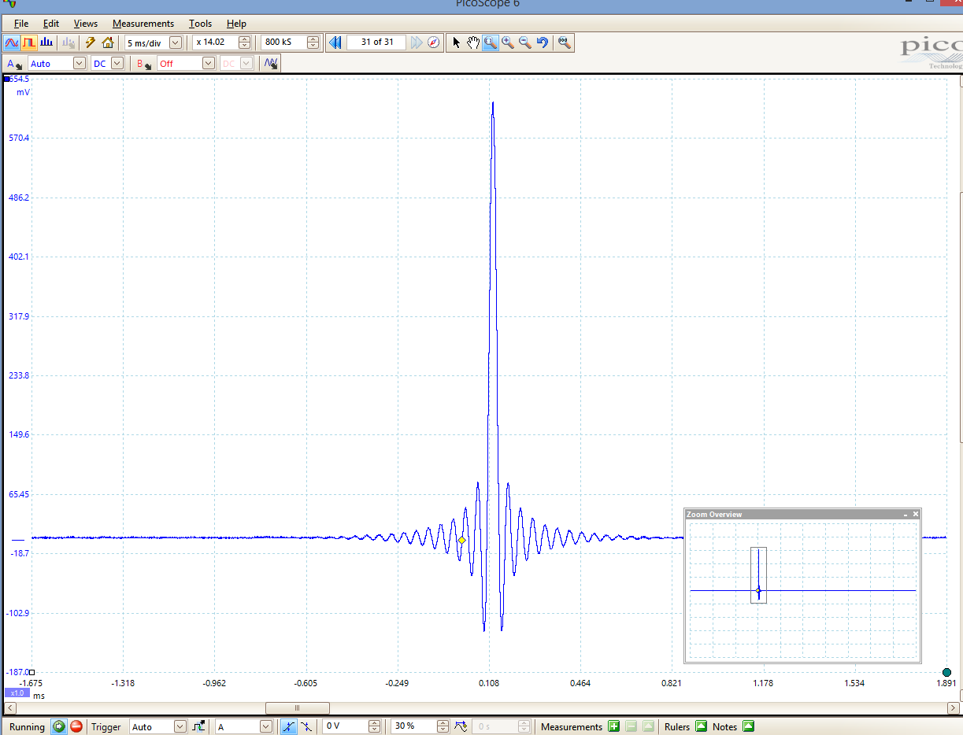Select the Zoom-in tool

[508, 42]
